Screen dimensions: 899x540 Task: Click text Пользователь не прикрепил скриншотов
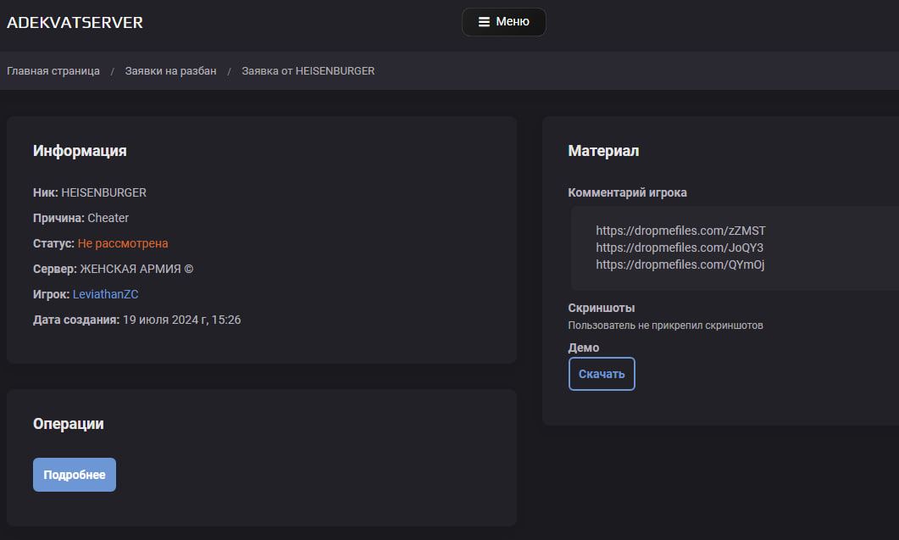pos(666,326)
